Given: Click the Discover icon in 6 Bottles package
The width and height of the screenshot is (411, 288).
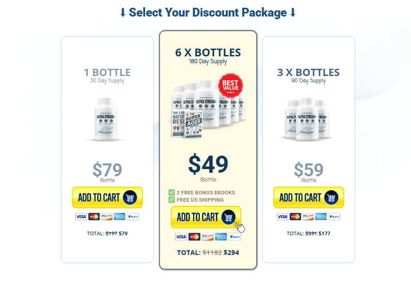Looking at the screenshot, I should point(208,236).
